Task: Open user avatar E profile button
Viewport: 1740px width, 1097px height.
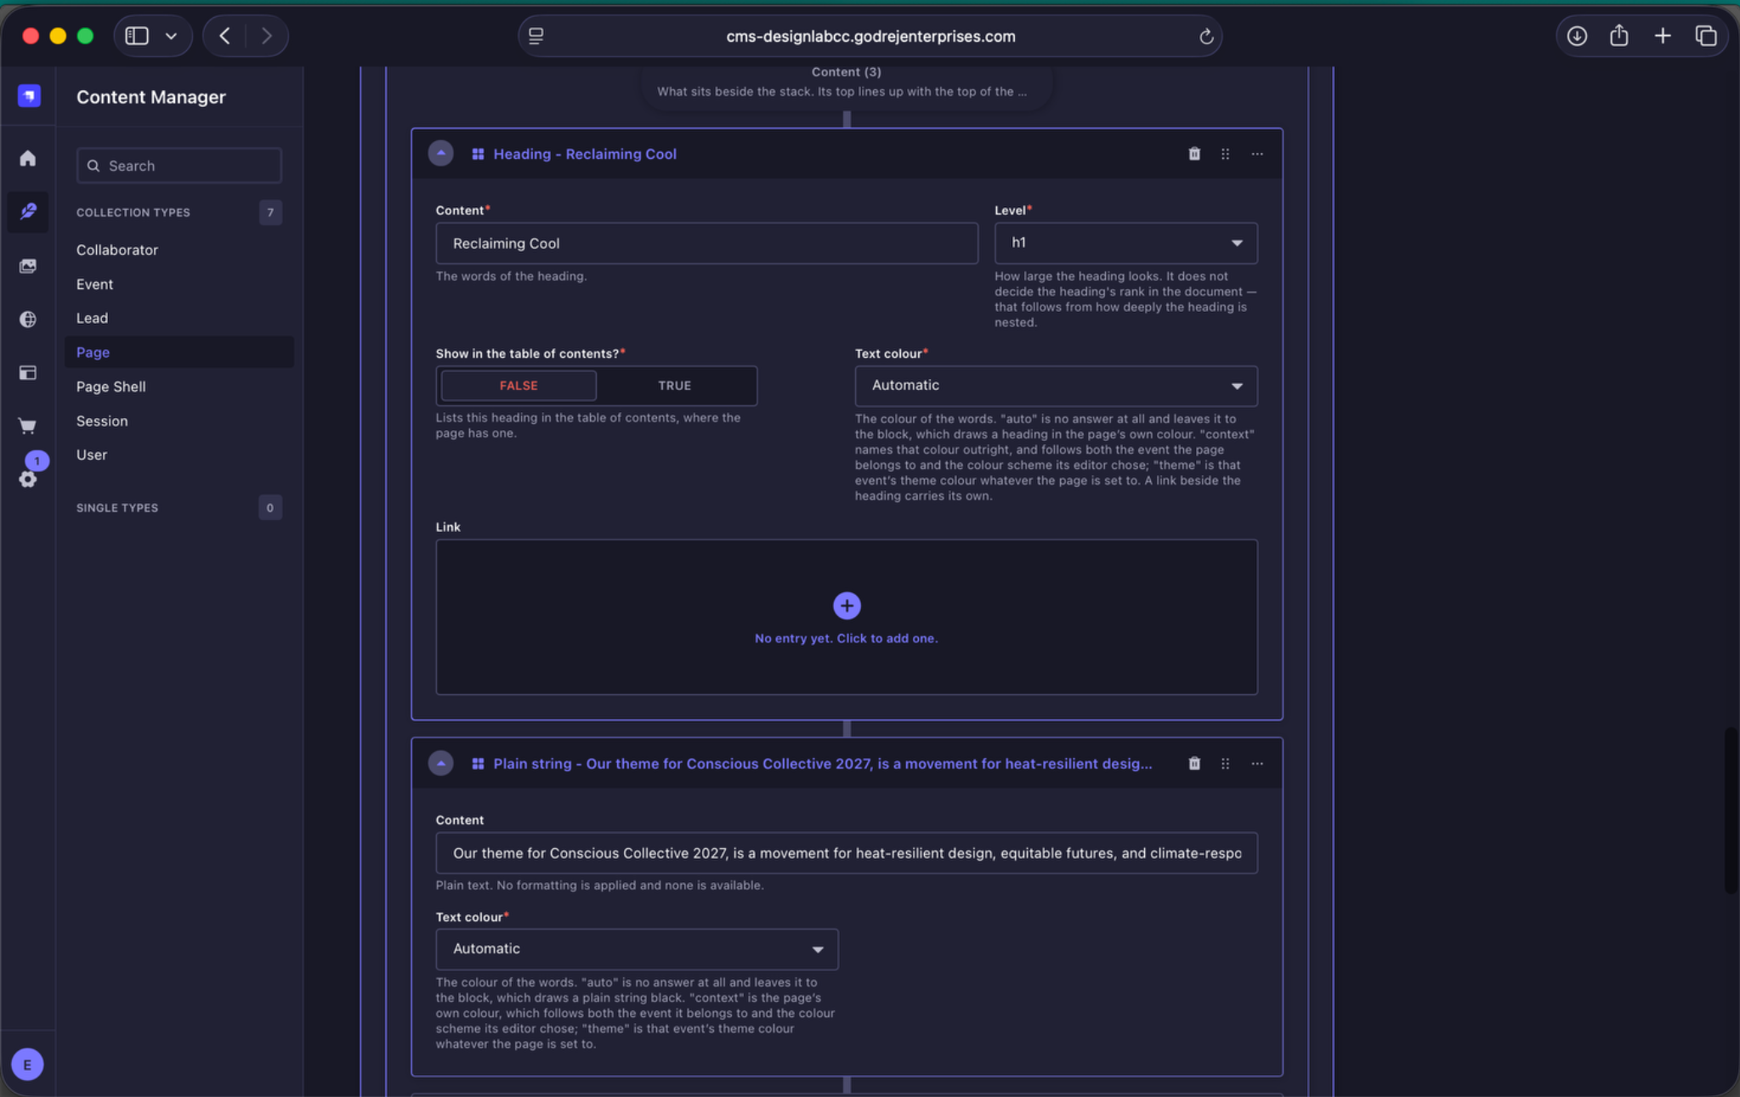Action: point(28,1064)
